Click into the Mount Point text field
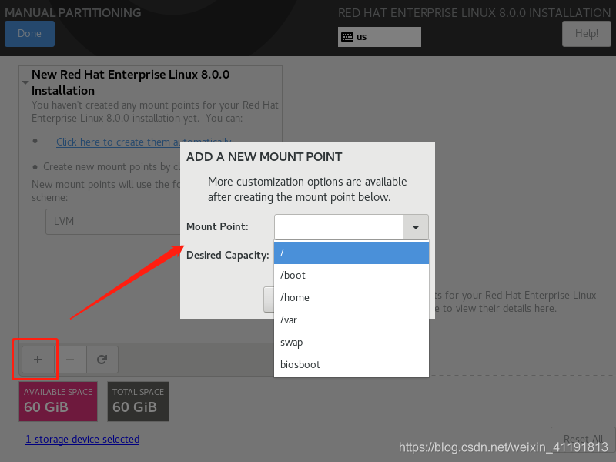 (x=339, y=227)
